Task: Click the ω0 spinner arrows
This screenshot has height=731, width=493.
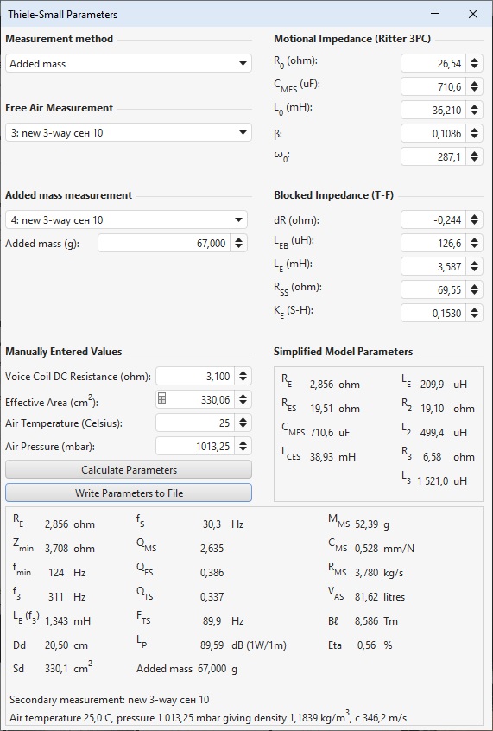Action: tap(474, 156)
